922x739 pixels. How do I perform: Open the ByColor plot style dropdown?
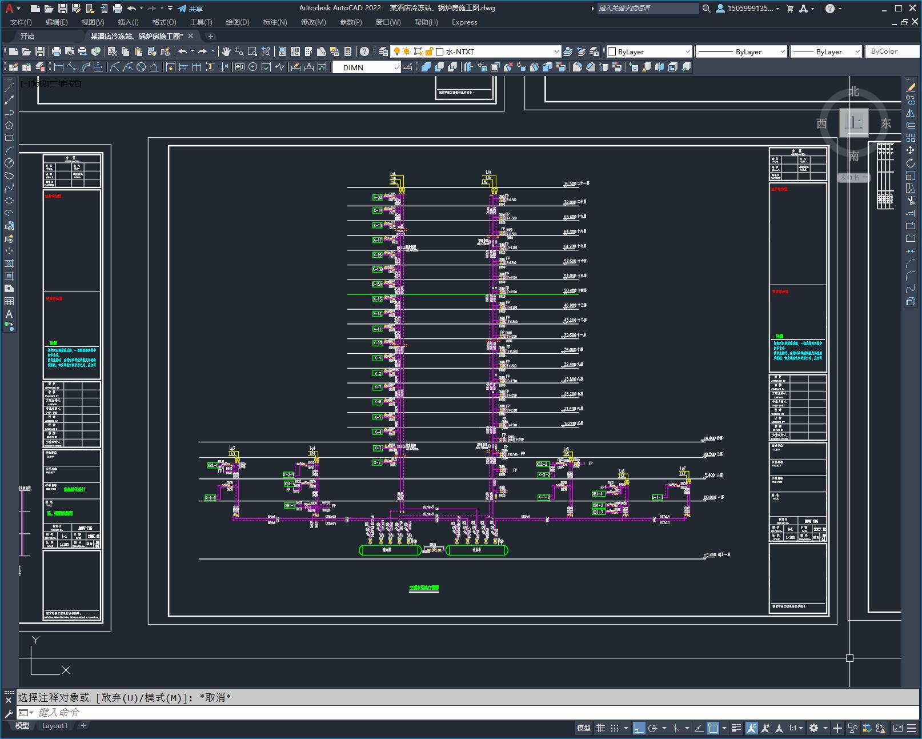point(891,51)
